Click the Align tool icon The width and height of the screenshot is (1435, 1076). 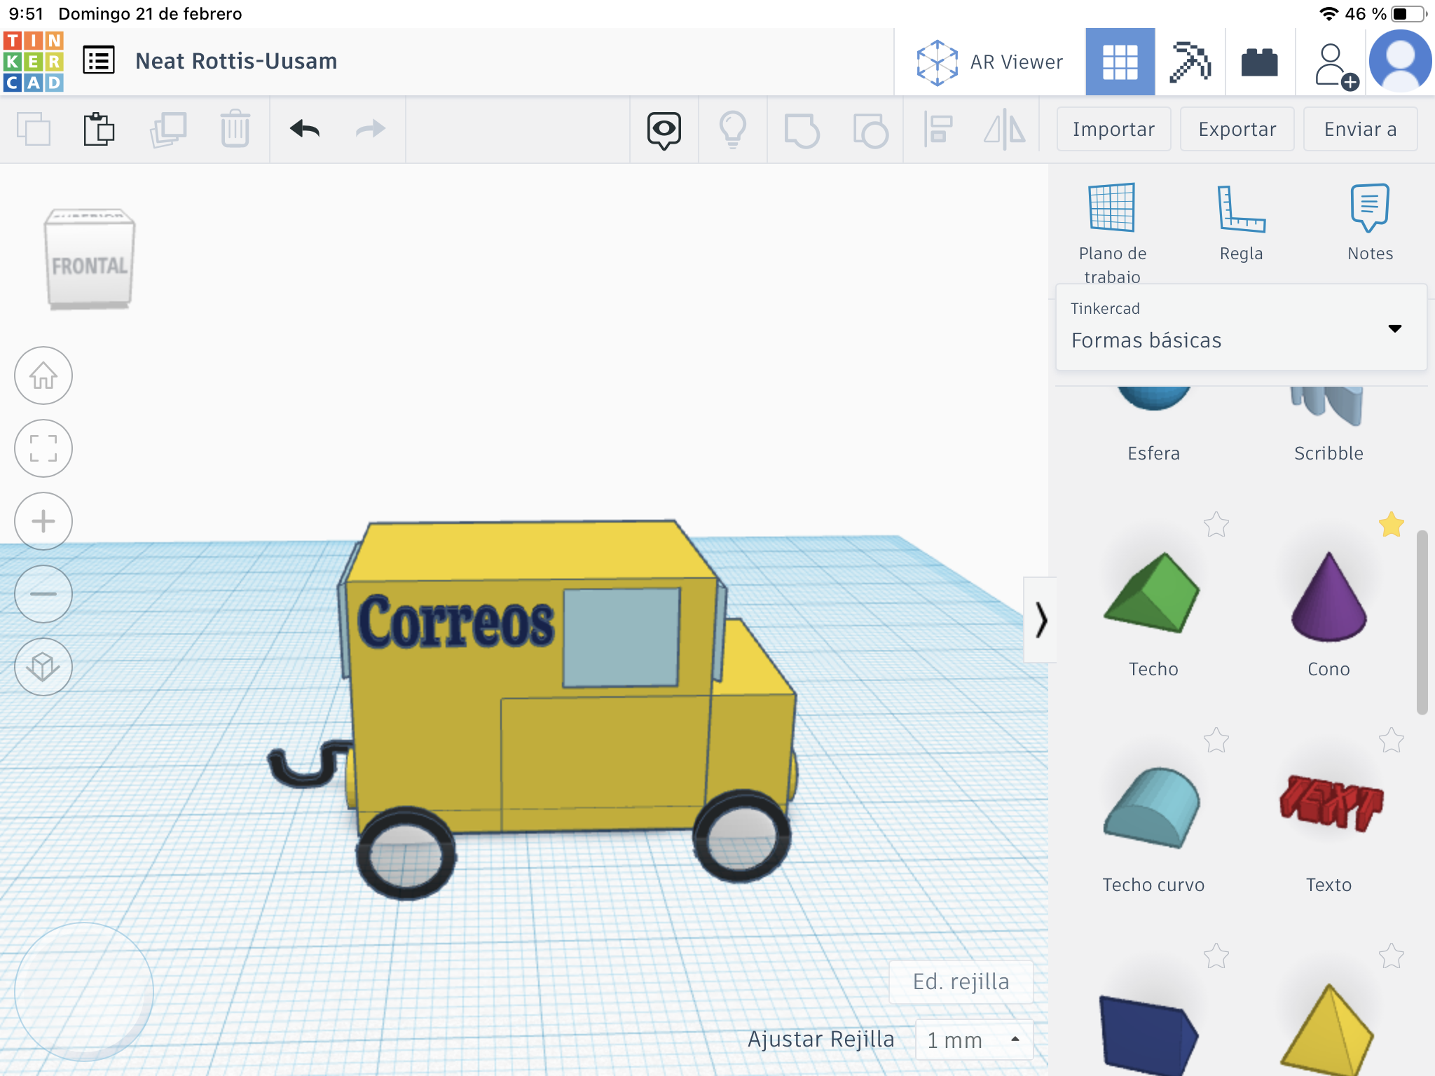[938, 130]
